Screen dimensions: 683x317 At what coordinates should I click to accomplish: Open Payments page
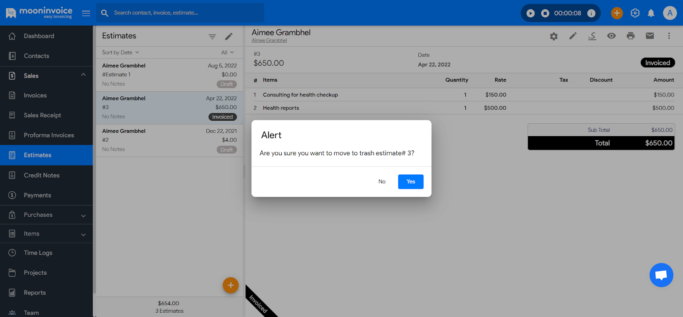(x=46, y=195)
